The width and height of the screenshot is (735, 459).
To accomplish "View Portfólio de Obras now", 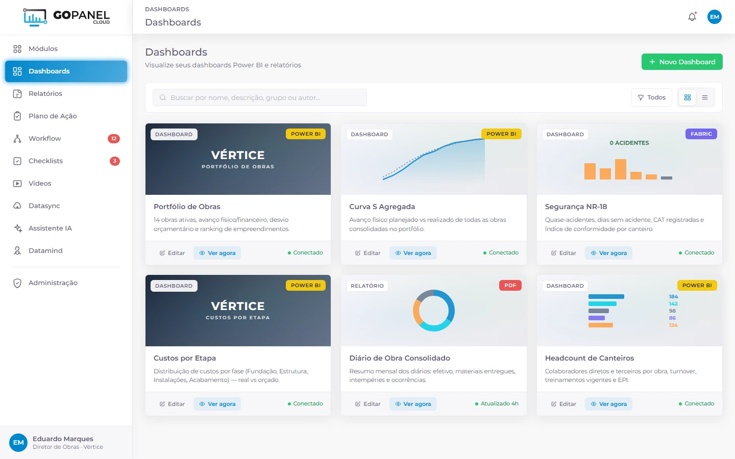I will tap(217, 253).
